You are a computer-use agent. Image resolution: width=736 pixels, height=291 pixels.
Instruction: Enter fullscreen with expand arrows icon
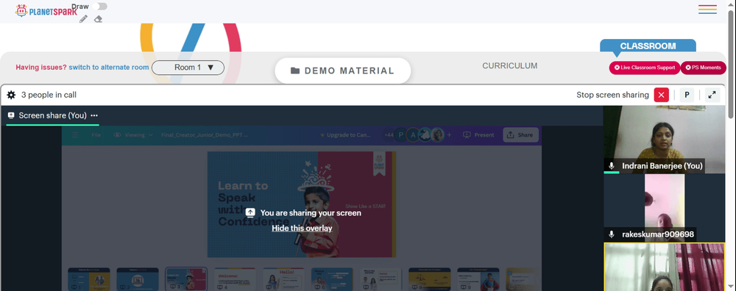(712, 95)
